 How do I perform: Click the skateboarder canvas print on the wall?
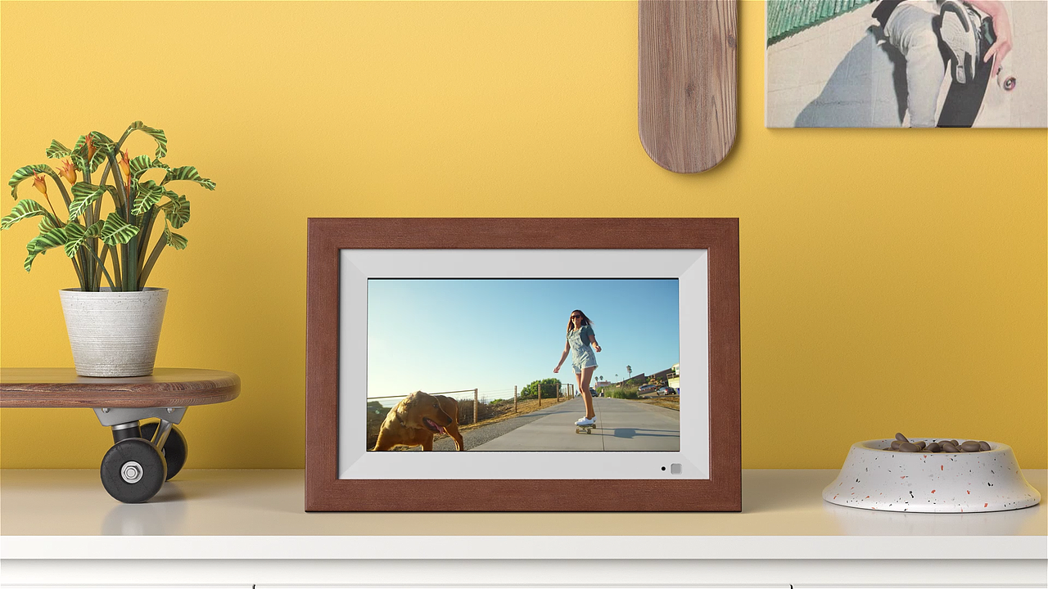[906, 64]
